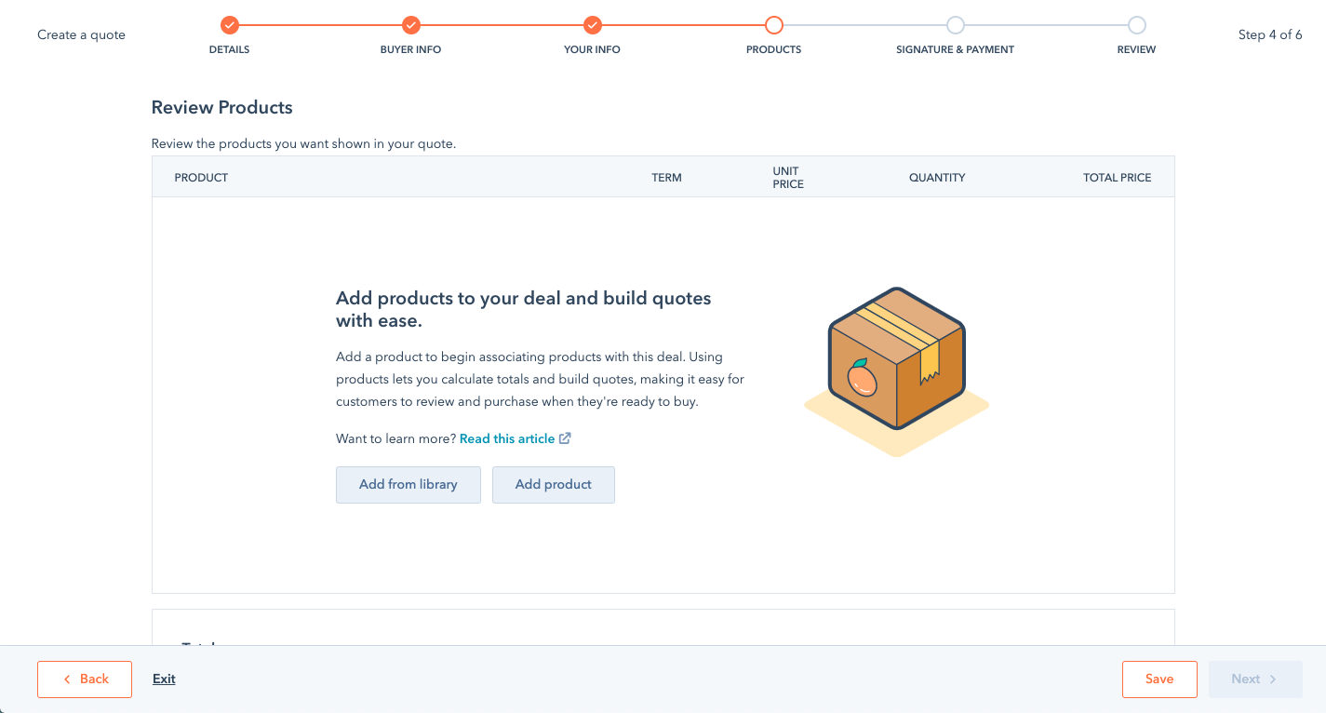This screenshot has height=713, width=1326.
Task: Click the Products step circle indicator
Action: tap(774, 25)
